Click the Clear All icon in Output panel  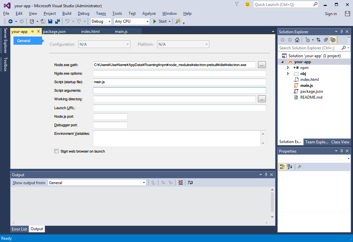pos(180,182)
